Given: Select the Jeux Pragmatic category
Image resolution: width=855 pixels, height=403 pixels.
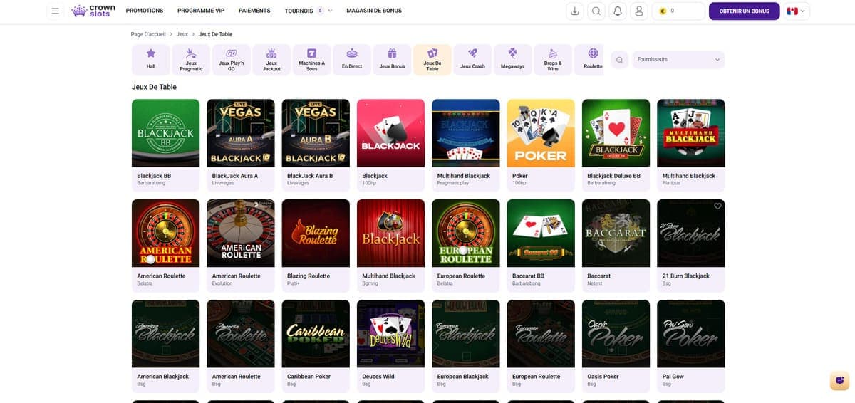Looking at the screenshot, I should tap(191, 60).
